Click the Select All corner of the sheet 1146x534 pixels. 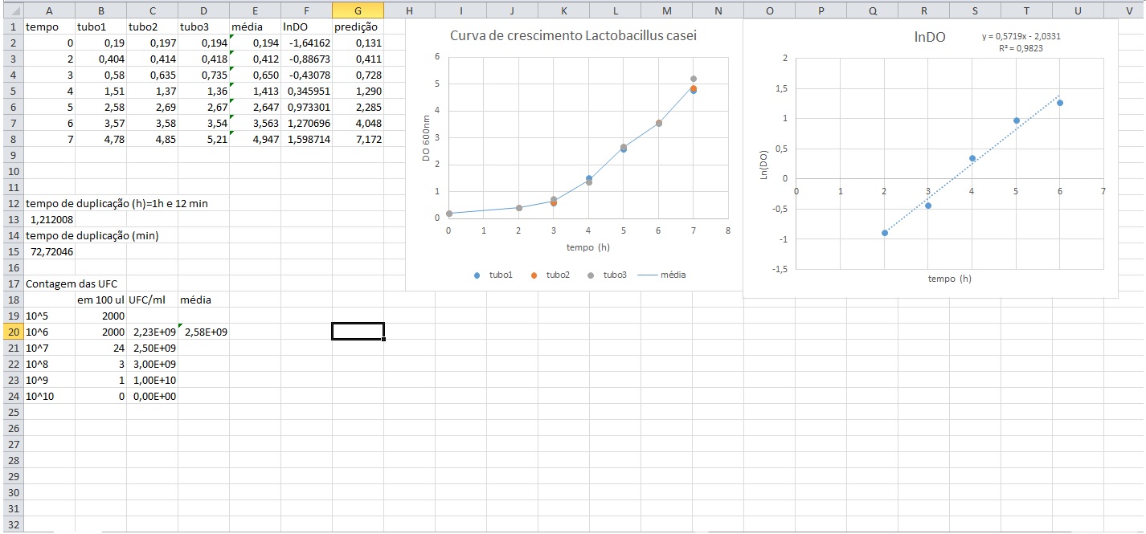click(12, 10)
